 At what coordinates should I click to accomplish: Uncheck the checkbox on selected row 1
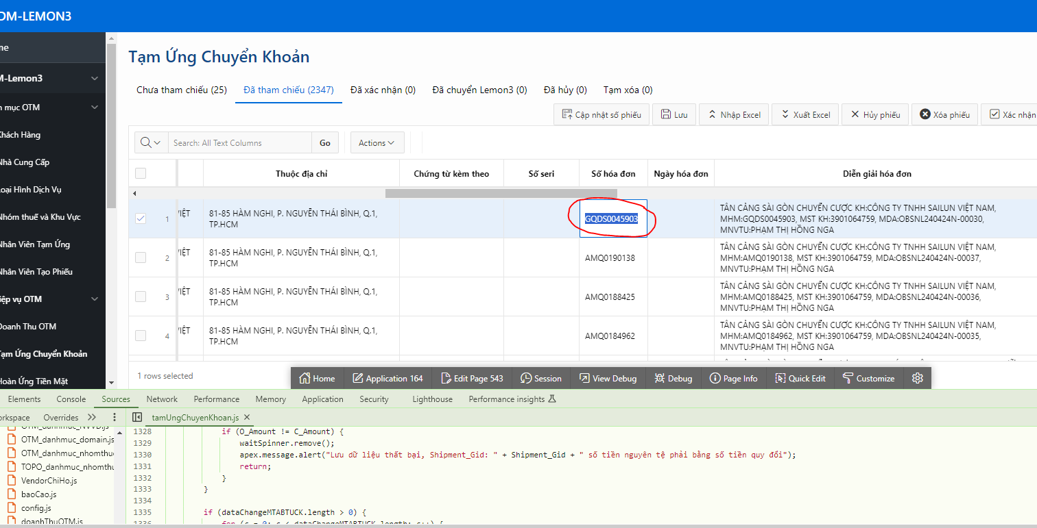(141, 218)
